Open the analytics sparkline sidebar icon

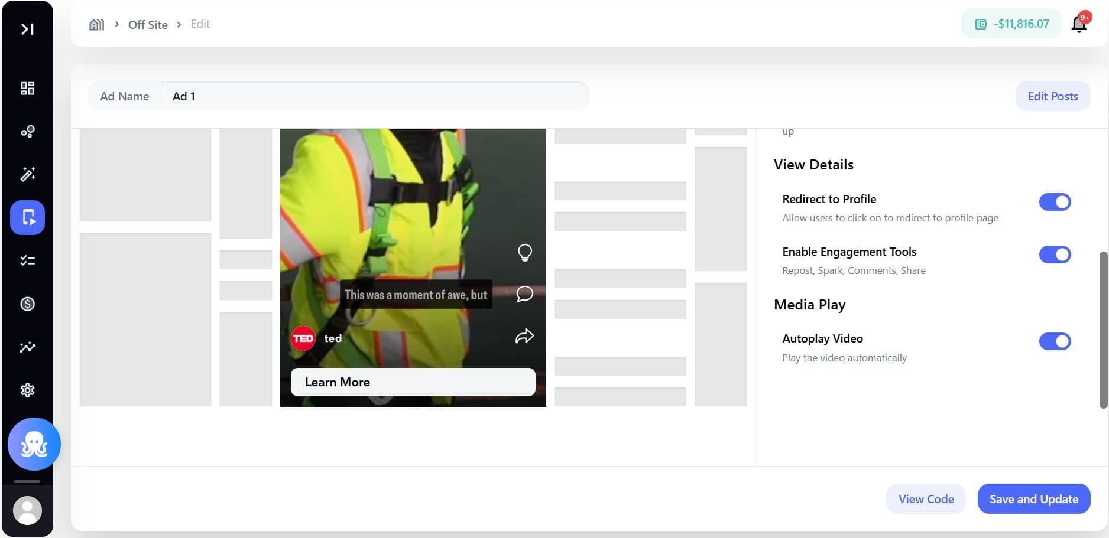point(27,347)
